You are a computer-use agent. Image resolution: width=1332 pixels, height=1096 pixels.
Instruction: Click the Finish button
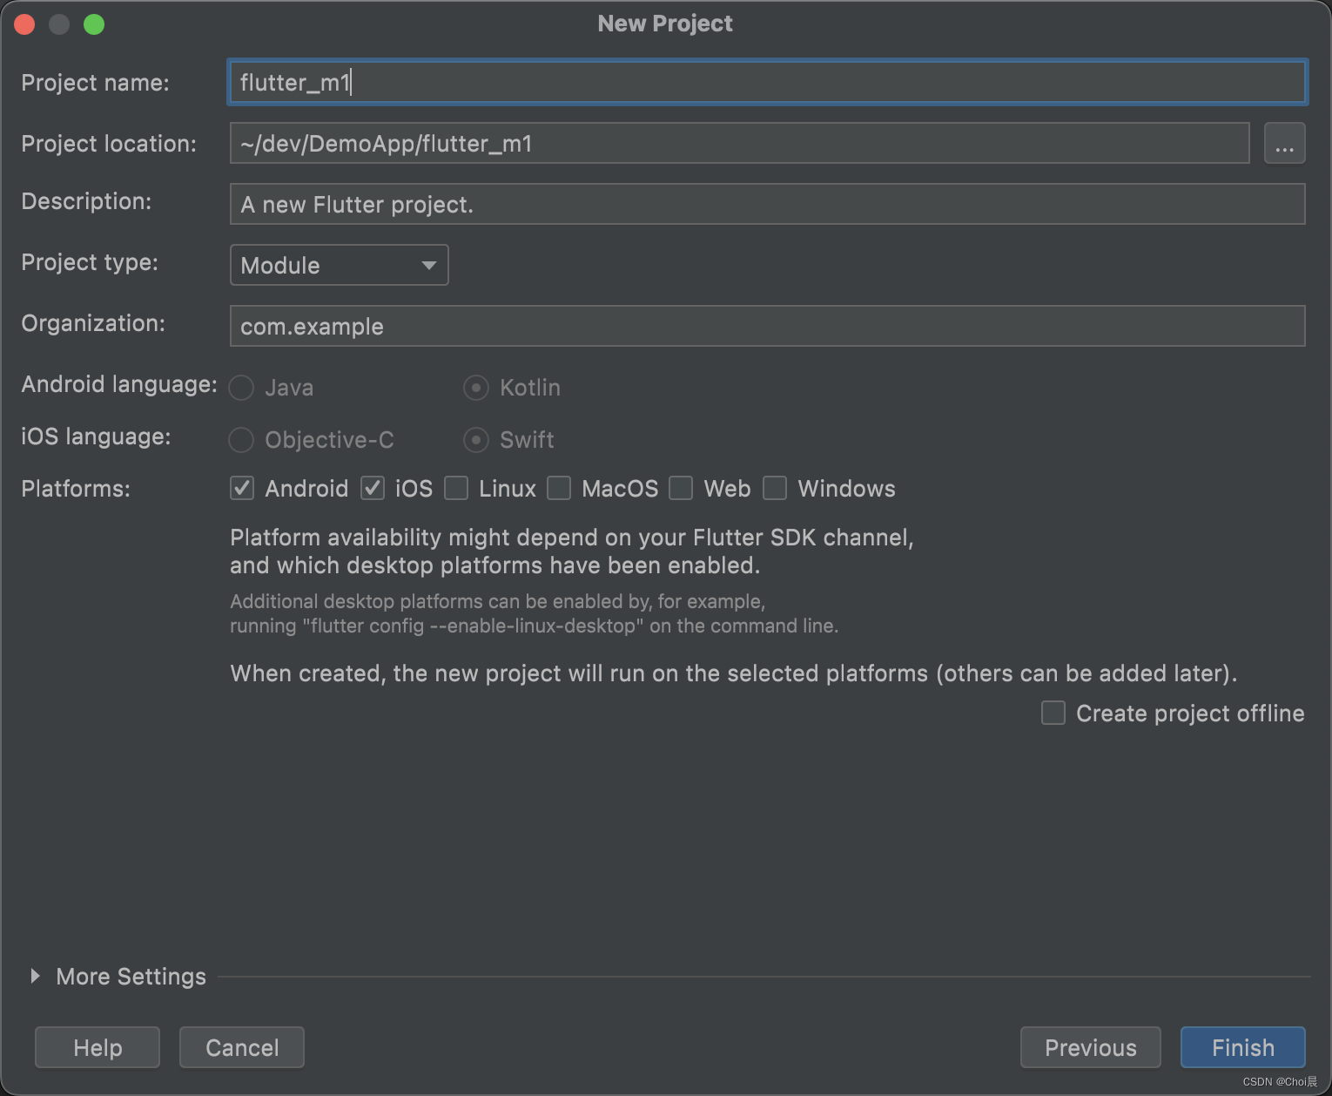[x=1242, y=1047]
